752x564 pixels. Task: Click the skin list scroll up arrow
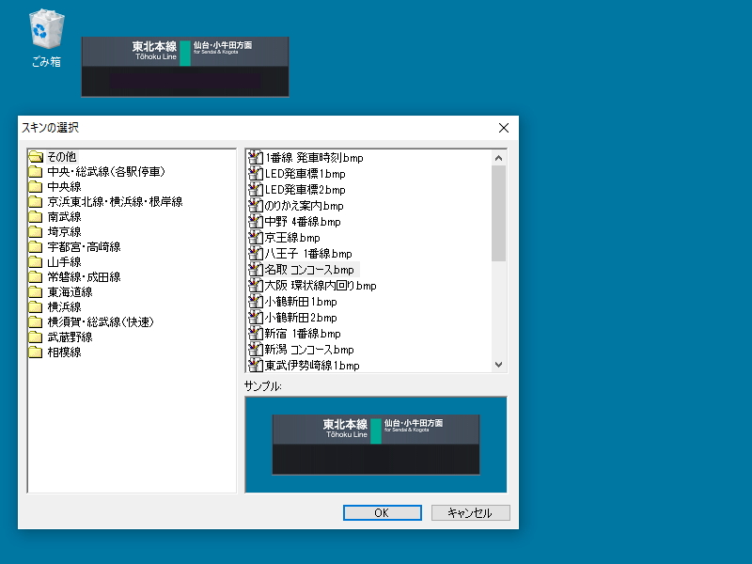pos(499,158)
